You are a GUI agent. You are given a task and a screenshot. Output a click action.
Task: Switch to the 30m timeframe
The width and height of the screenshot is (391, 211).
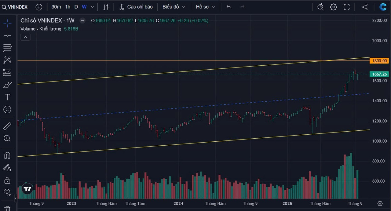(56, 7)
